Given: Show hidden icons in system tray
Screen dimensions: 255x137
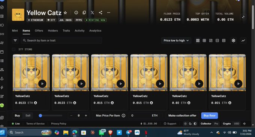Looking at the screenshot, I should click(x=211, y=132).
